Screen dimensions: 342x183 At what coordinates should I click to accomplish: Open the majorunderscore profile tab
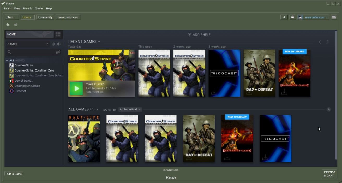[x=68, y=17]
